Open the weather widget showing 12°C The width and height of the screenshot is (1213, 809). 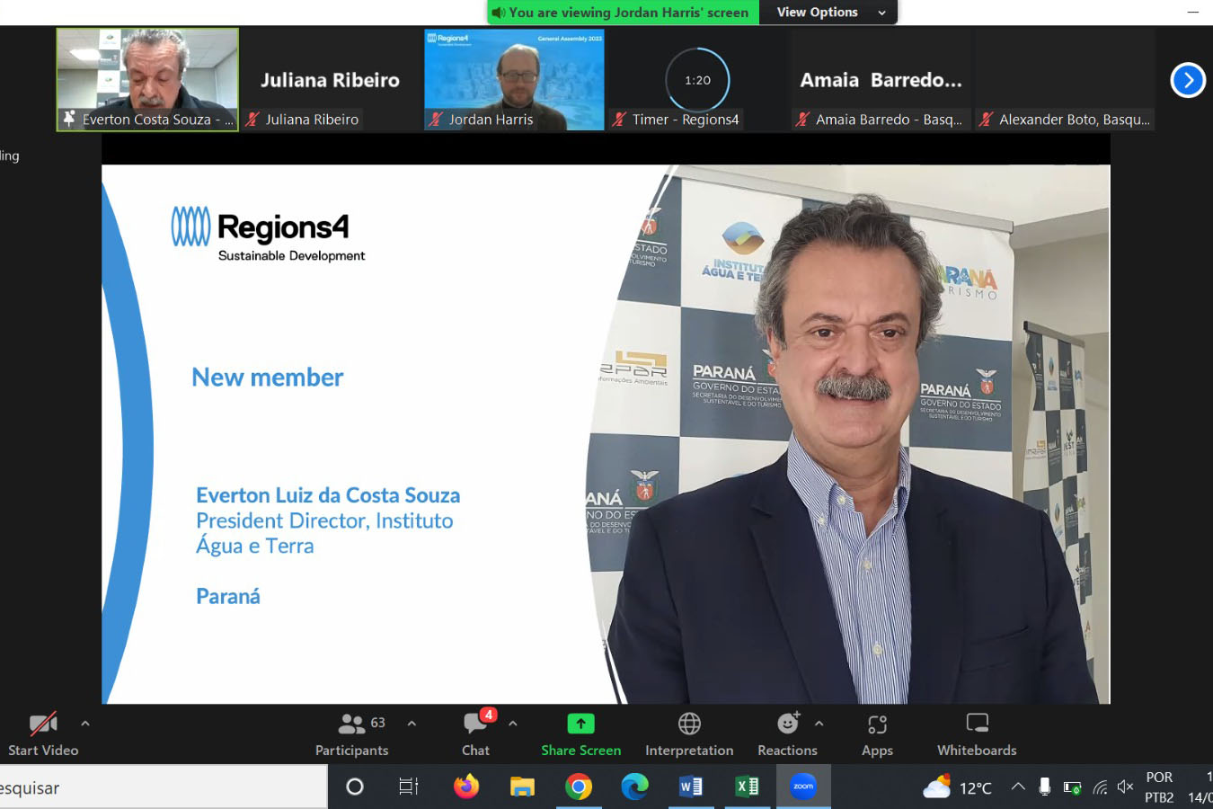tap(958, 787)
